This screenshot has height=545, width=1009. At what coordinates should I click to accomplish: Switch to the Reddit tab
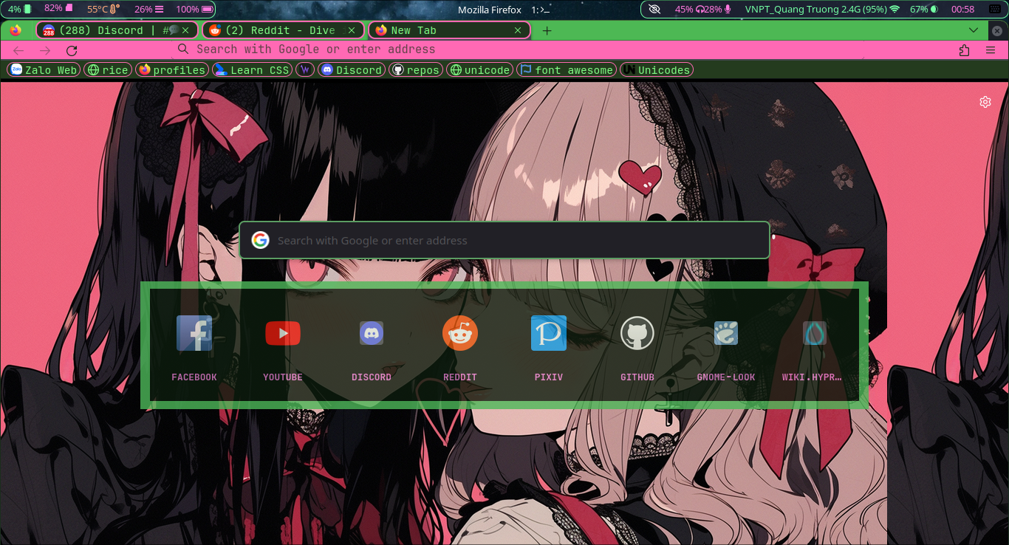click(x=283, y=30)
